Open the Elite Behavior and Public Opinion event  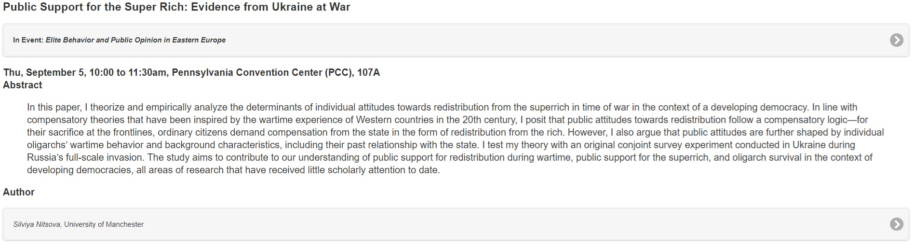coord(135,40)
